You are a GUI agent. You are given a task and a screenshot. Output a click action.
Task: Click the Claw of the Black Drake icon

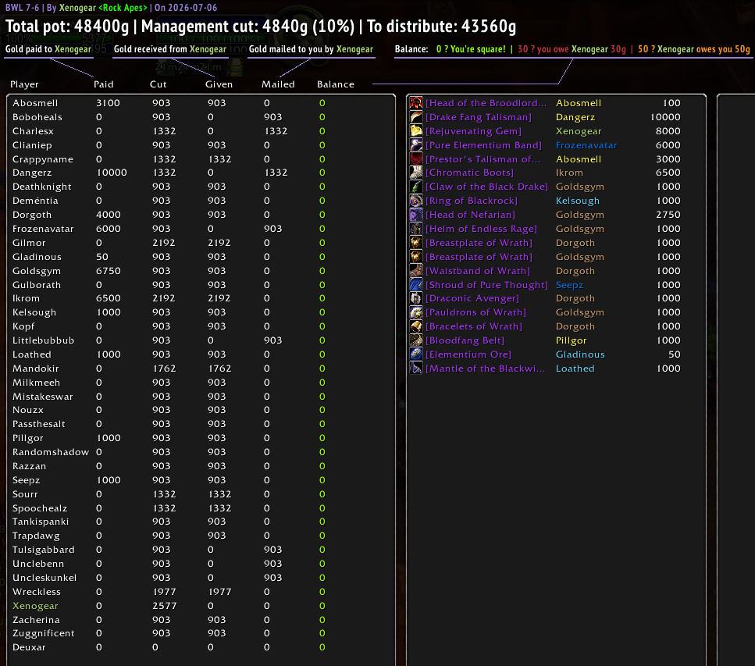[x=416, y=187]
